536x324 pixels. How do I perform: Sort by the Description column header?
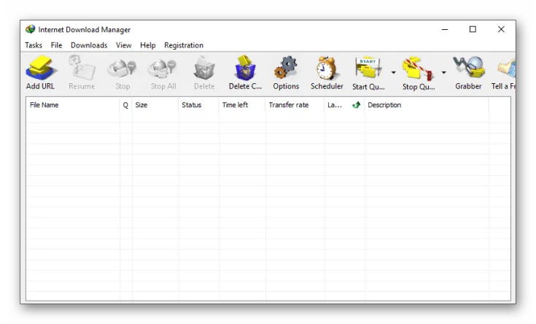(427, 104)
